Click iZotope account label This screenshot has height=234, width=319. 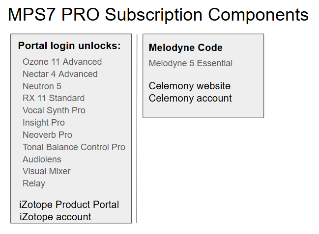coord(55,217)
